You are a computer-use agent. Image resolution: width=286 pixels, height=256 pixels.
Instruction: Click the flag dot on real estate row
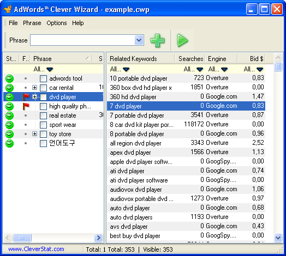(26, 115)
